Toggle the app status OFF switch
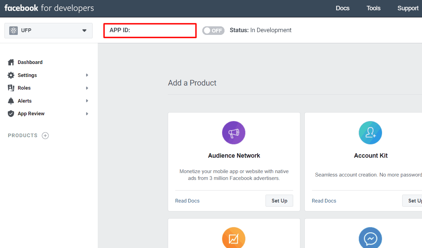 [213, 30]
